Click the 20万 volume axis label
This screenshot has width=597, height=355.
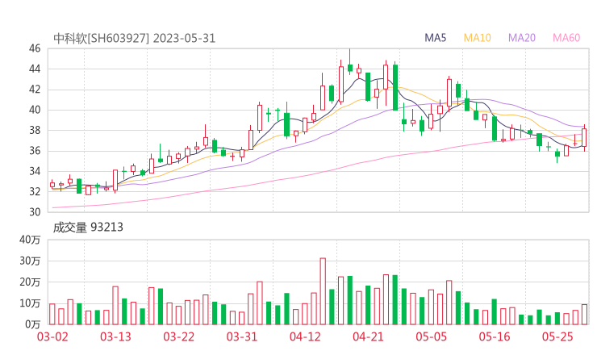[30, 282]
